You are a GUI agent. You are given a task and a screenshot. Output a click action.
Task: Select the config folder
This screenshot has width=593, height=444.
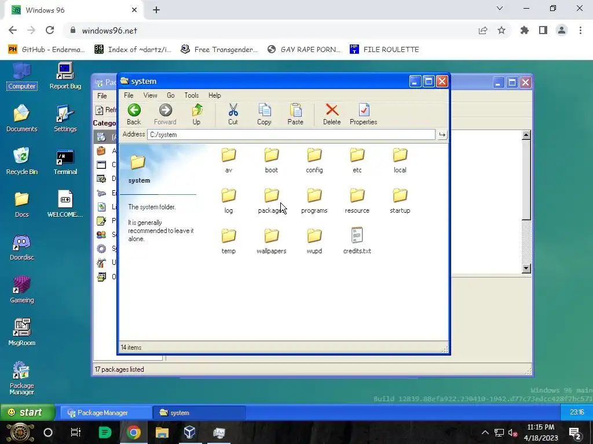tap(314, 160)
